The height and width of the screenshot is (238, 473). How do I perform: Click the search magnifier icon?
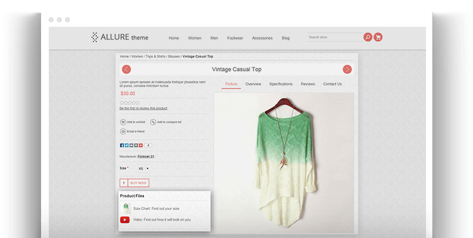tap(368, 37)
